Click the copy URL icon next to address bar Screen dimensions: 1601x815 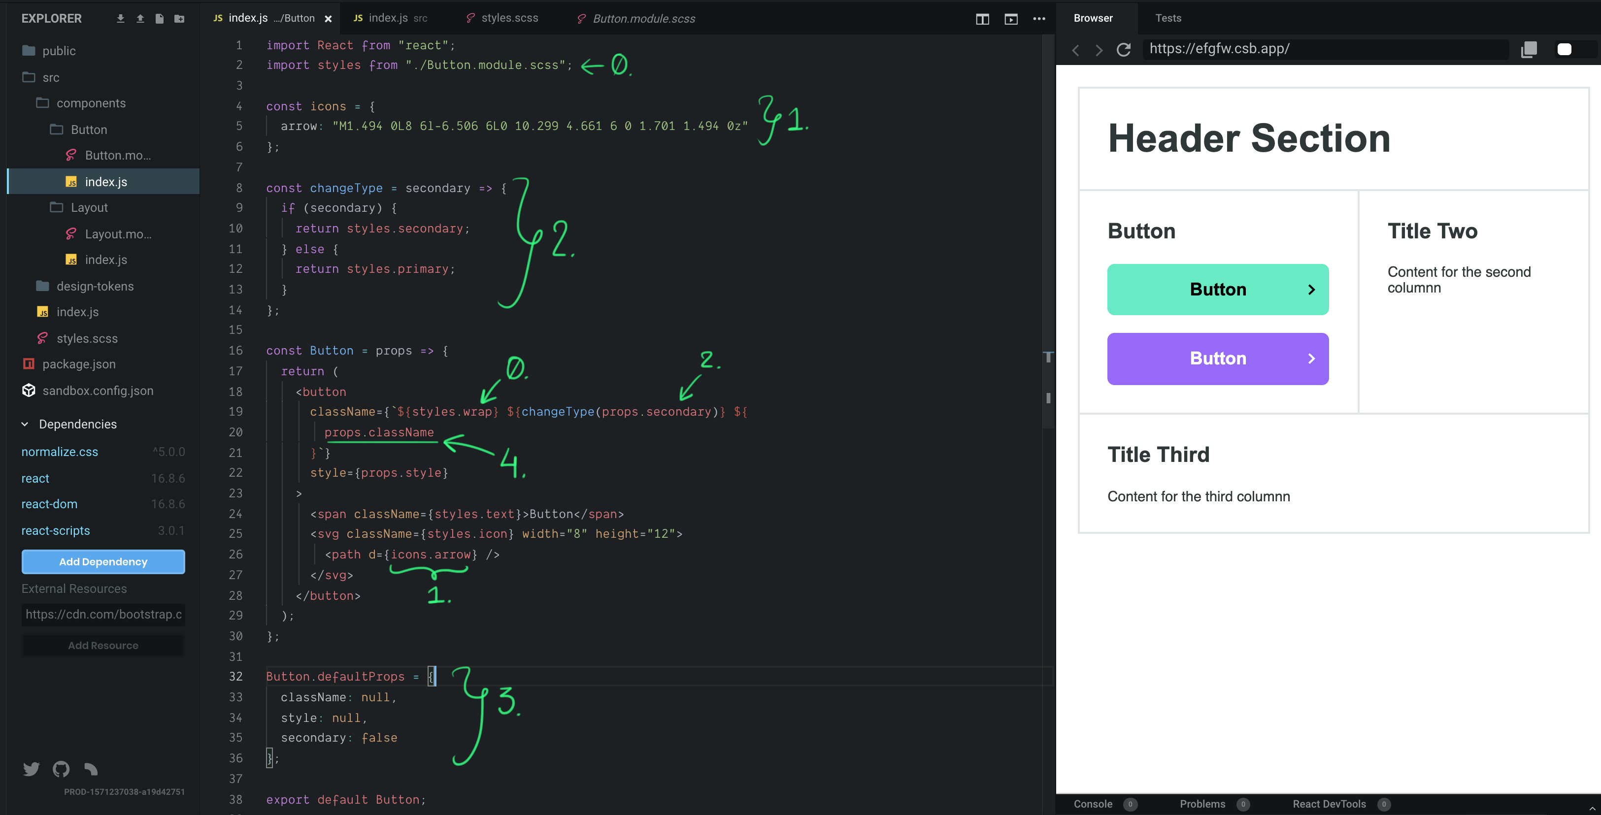tap(1529, 49)
